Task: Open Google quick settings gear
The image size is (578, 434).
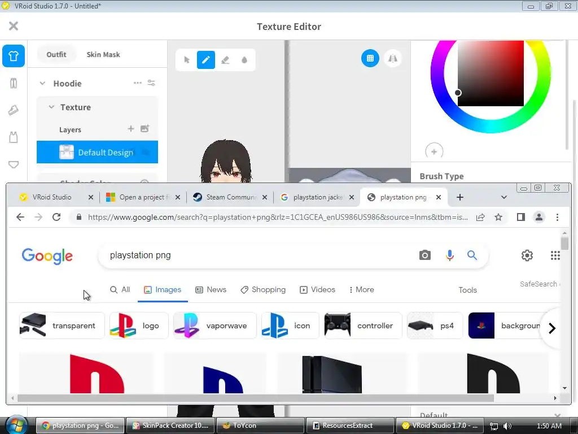Action: point(527,255)
